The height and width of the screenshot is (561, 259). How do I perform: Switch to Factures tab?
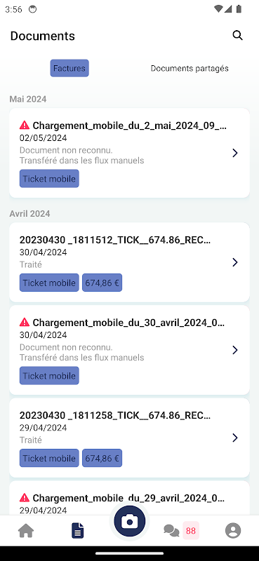pyautogui.click(x=69, y=68)
